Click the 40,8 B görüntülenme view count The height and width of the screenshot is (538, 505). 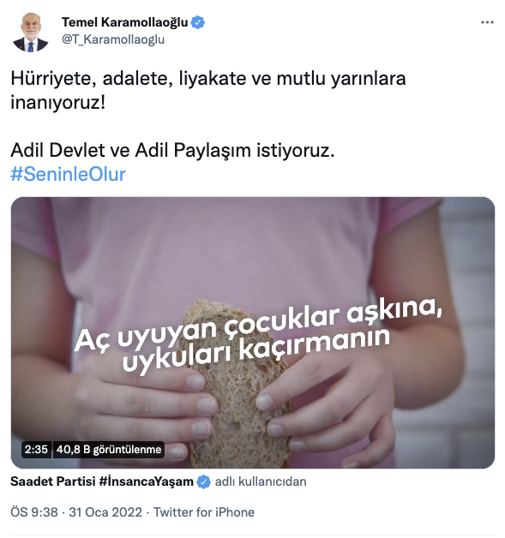click(x=109, y=449)
